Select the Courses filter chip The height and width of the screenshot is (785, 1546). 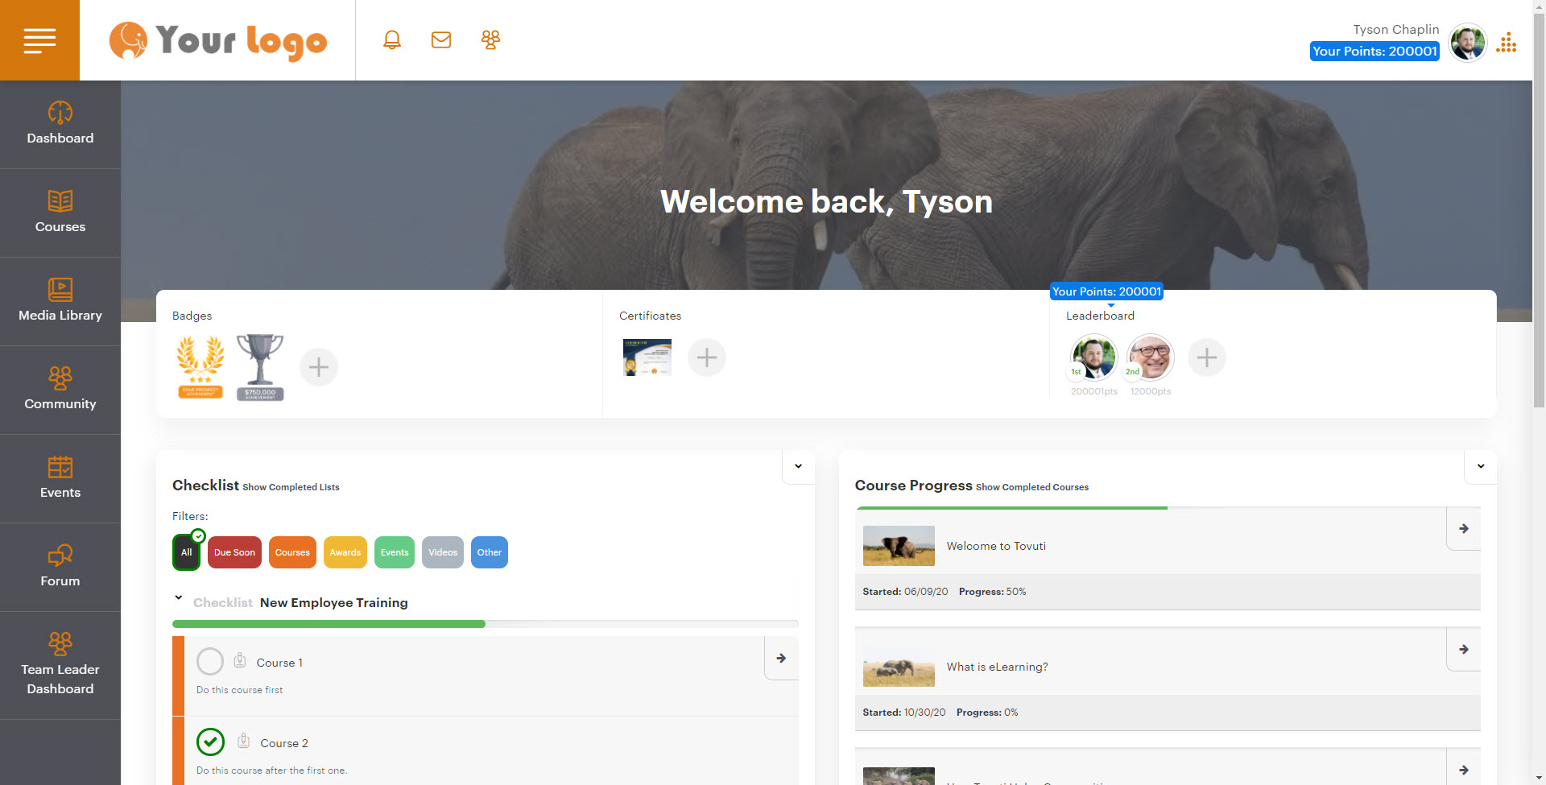(292, 552)
